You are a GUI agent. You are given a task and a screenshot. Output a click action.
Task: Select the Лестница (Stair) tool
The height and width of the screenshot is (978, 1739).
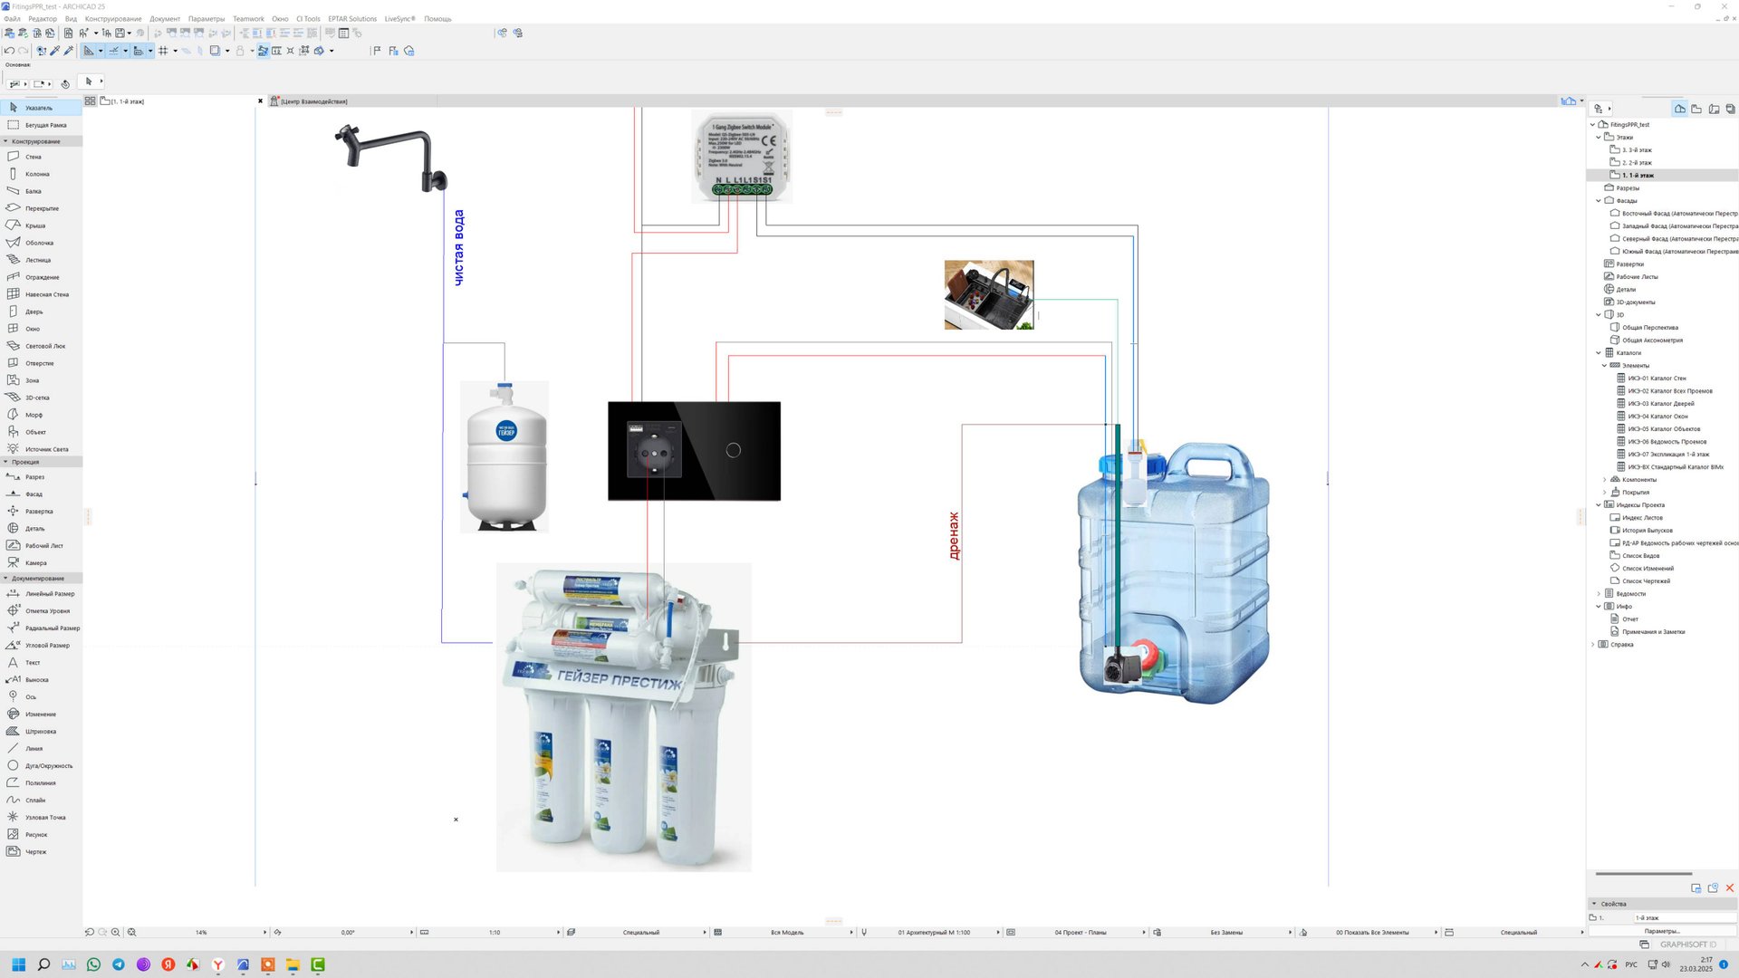tap(37, 260)
